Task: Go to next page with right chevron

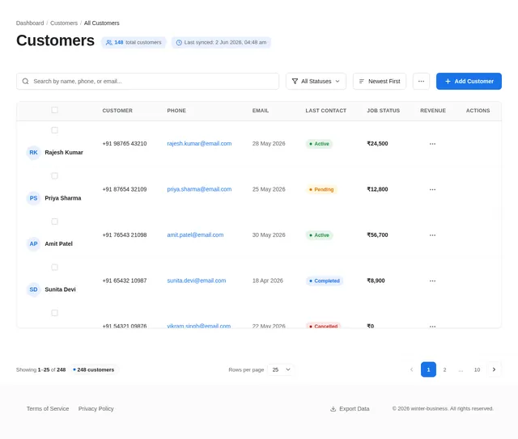Action: [494, 369]
